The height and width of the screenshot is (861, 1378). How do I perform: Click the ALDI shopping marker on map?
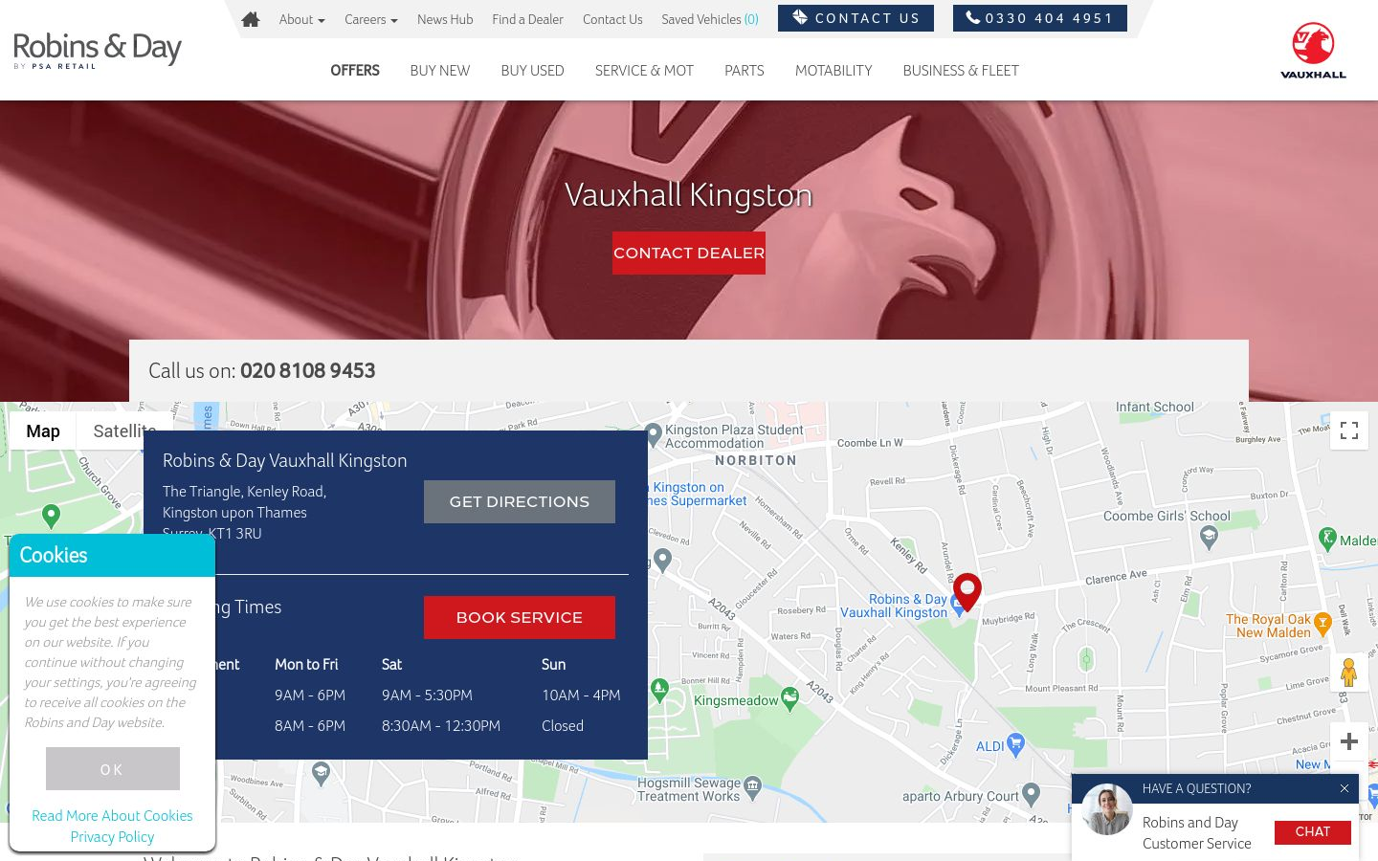point(1015,743)
